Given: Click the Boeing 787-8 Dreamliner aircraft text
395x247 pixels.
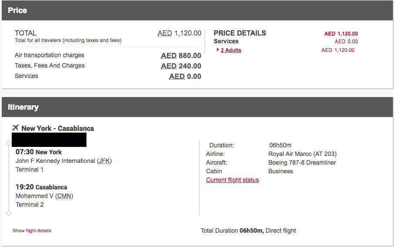Looking at the screenshot, I should (302, 162).
